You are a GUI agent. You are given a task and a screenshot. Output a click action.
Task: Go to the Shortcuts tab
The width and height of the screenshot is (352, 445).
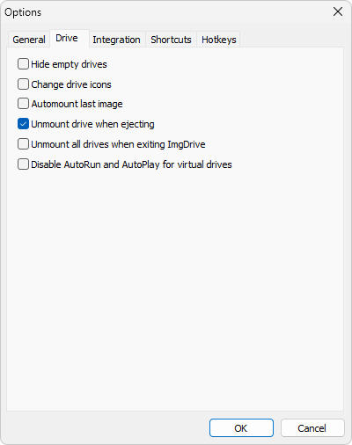click(x=171, y=40)
